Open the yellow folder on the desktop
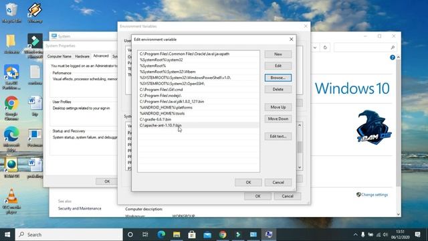 tap(11, 44)
